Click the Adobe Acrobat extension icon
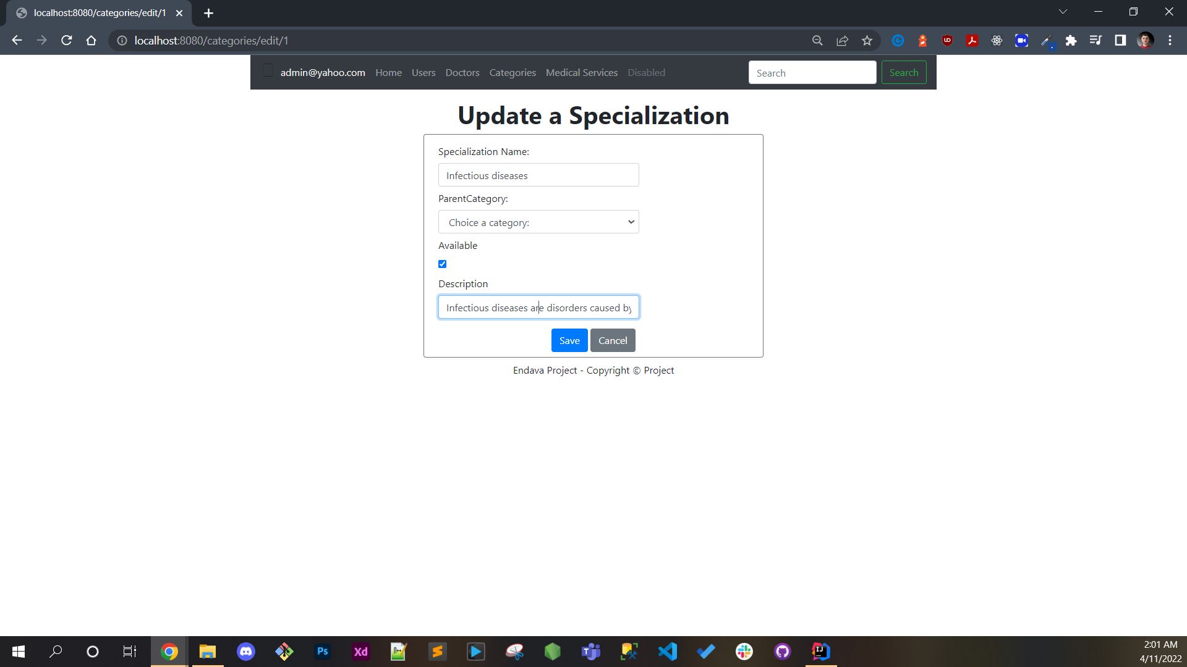Screen dimensions: 1187x667 click(x=972, y=40)
